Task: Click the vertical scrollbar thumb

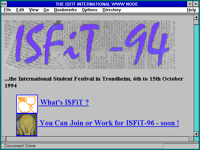Action: tap(196, 22)
